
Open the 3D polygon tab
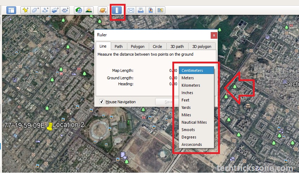tap(202, 46)
